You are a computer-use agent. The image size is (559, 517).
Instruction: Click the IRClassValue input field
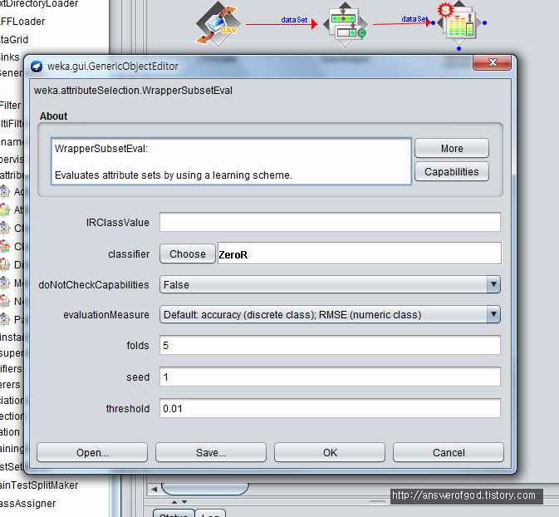click(x=330, y=222)
